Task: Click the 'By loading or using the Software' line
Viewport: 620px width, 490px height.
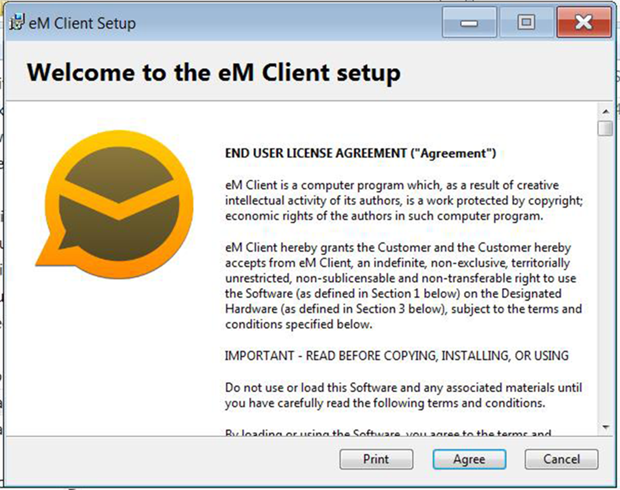Action: 389,432
